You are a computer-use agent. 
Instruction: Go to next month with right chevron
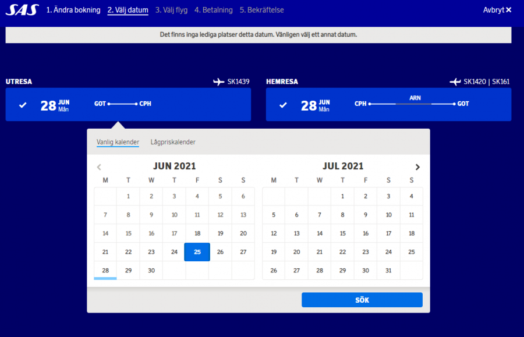point(417,167)
